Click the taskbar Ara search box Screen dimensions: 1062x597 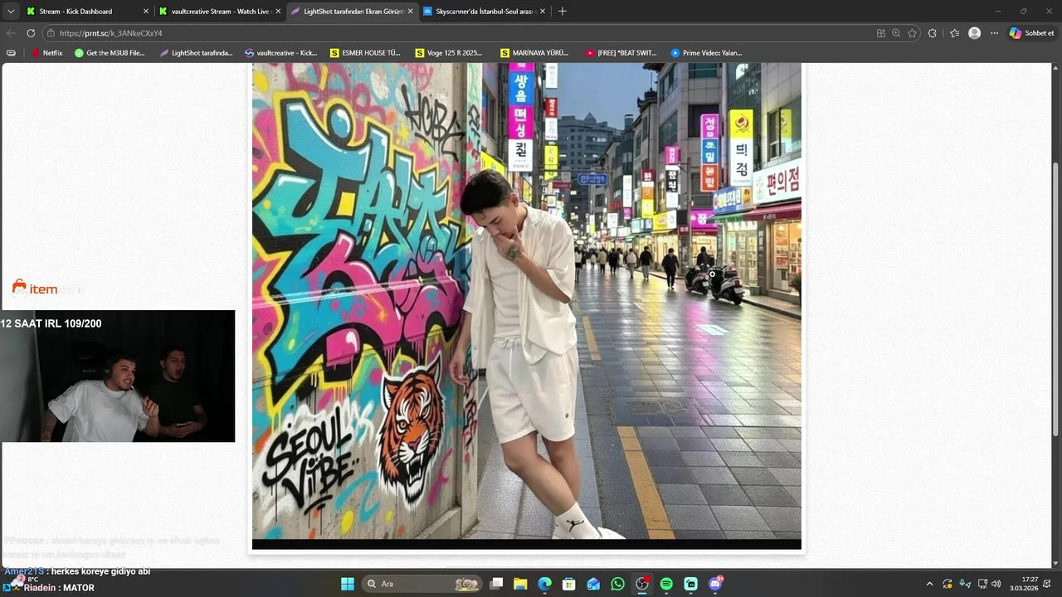pyautogui.click(x=423, y=584)
